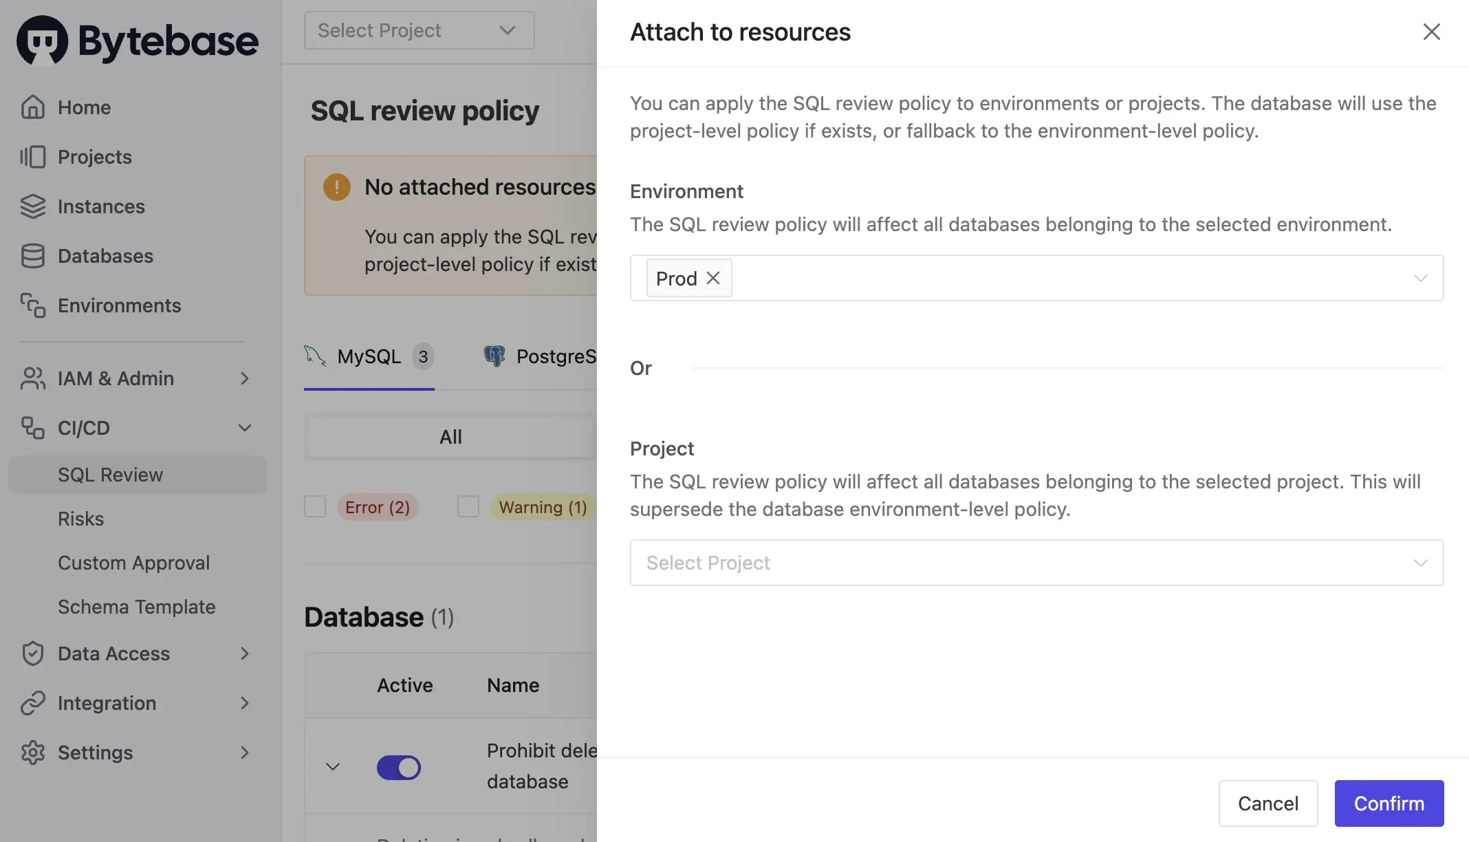Click the Environments sidebar icon
This screenshot has width=1469, height=842.
32,305
